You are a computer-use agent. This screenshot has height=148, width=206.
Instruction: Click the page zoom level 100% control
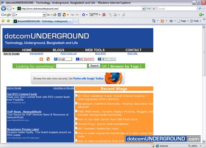[195, 146]
